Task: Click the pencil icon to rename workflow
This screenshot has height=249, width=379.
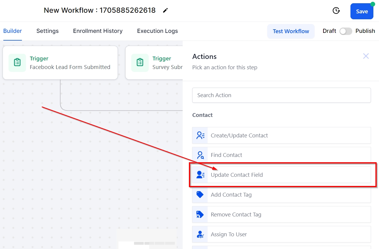Action: 165,11
